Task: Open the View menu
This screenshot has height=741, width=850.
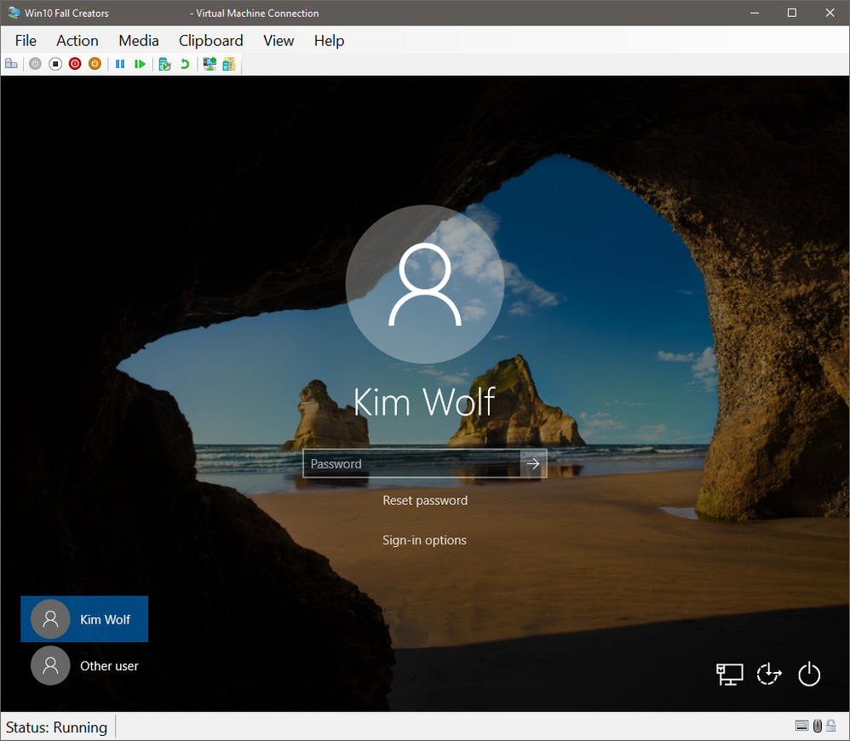Action: (x=279, y=41)
